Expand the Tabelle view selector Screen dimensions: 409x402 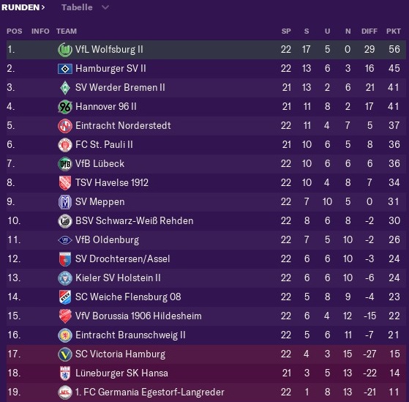point(85,7)
